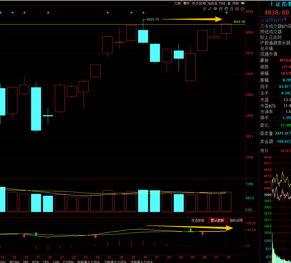Switch to the EXPMA indicator tab
The width and height of the screenshot is (291, 263).
(x=68, y=261)
